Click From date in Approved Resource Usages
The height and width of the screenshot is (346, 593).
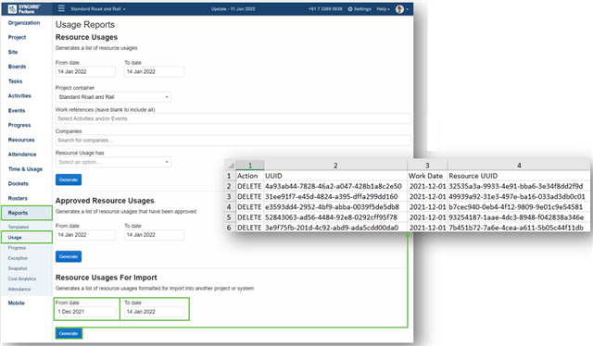[x=85, y=235]
